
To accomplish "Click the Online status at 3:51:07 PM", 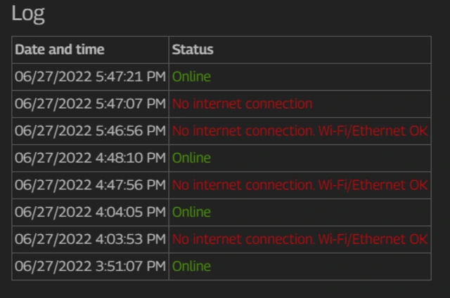I will click(x=191, y=266).
